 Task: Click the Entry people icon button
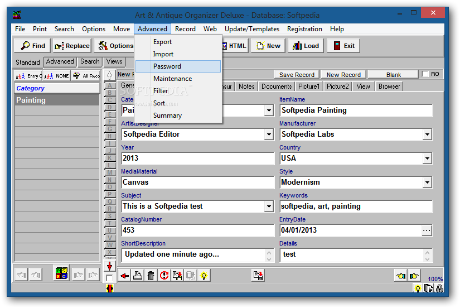tap(28, 76)
